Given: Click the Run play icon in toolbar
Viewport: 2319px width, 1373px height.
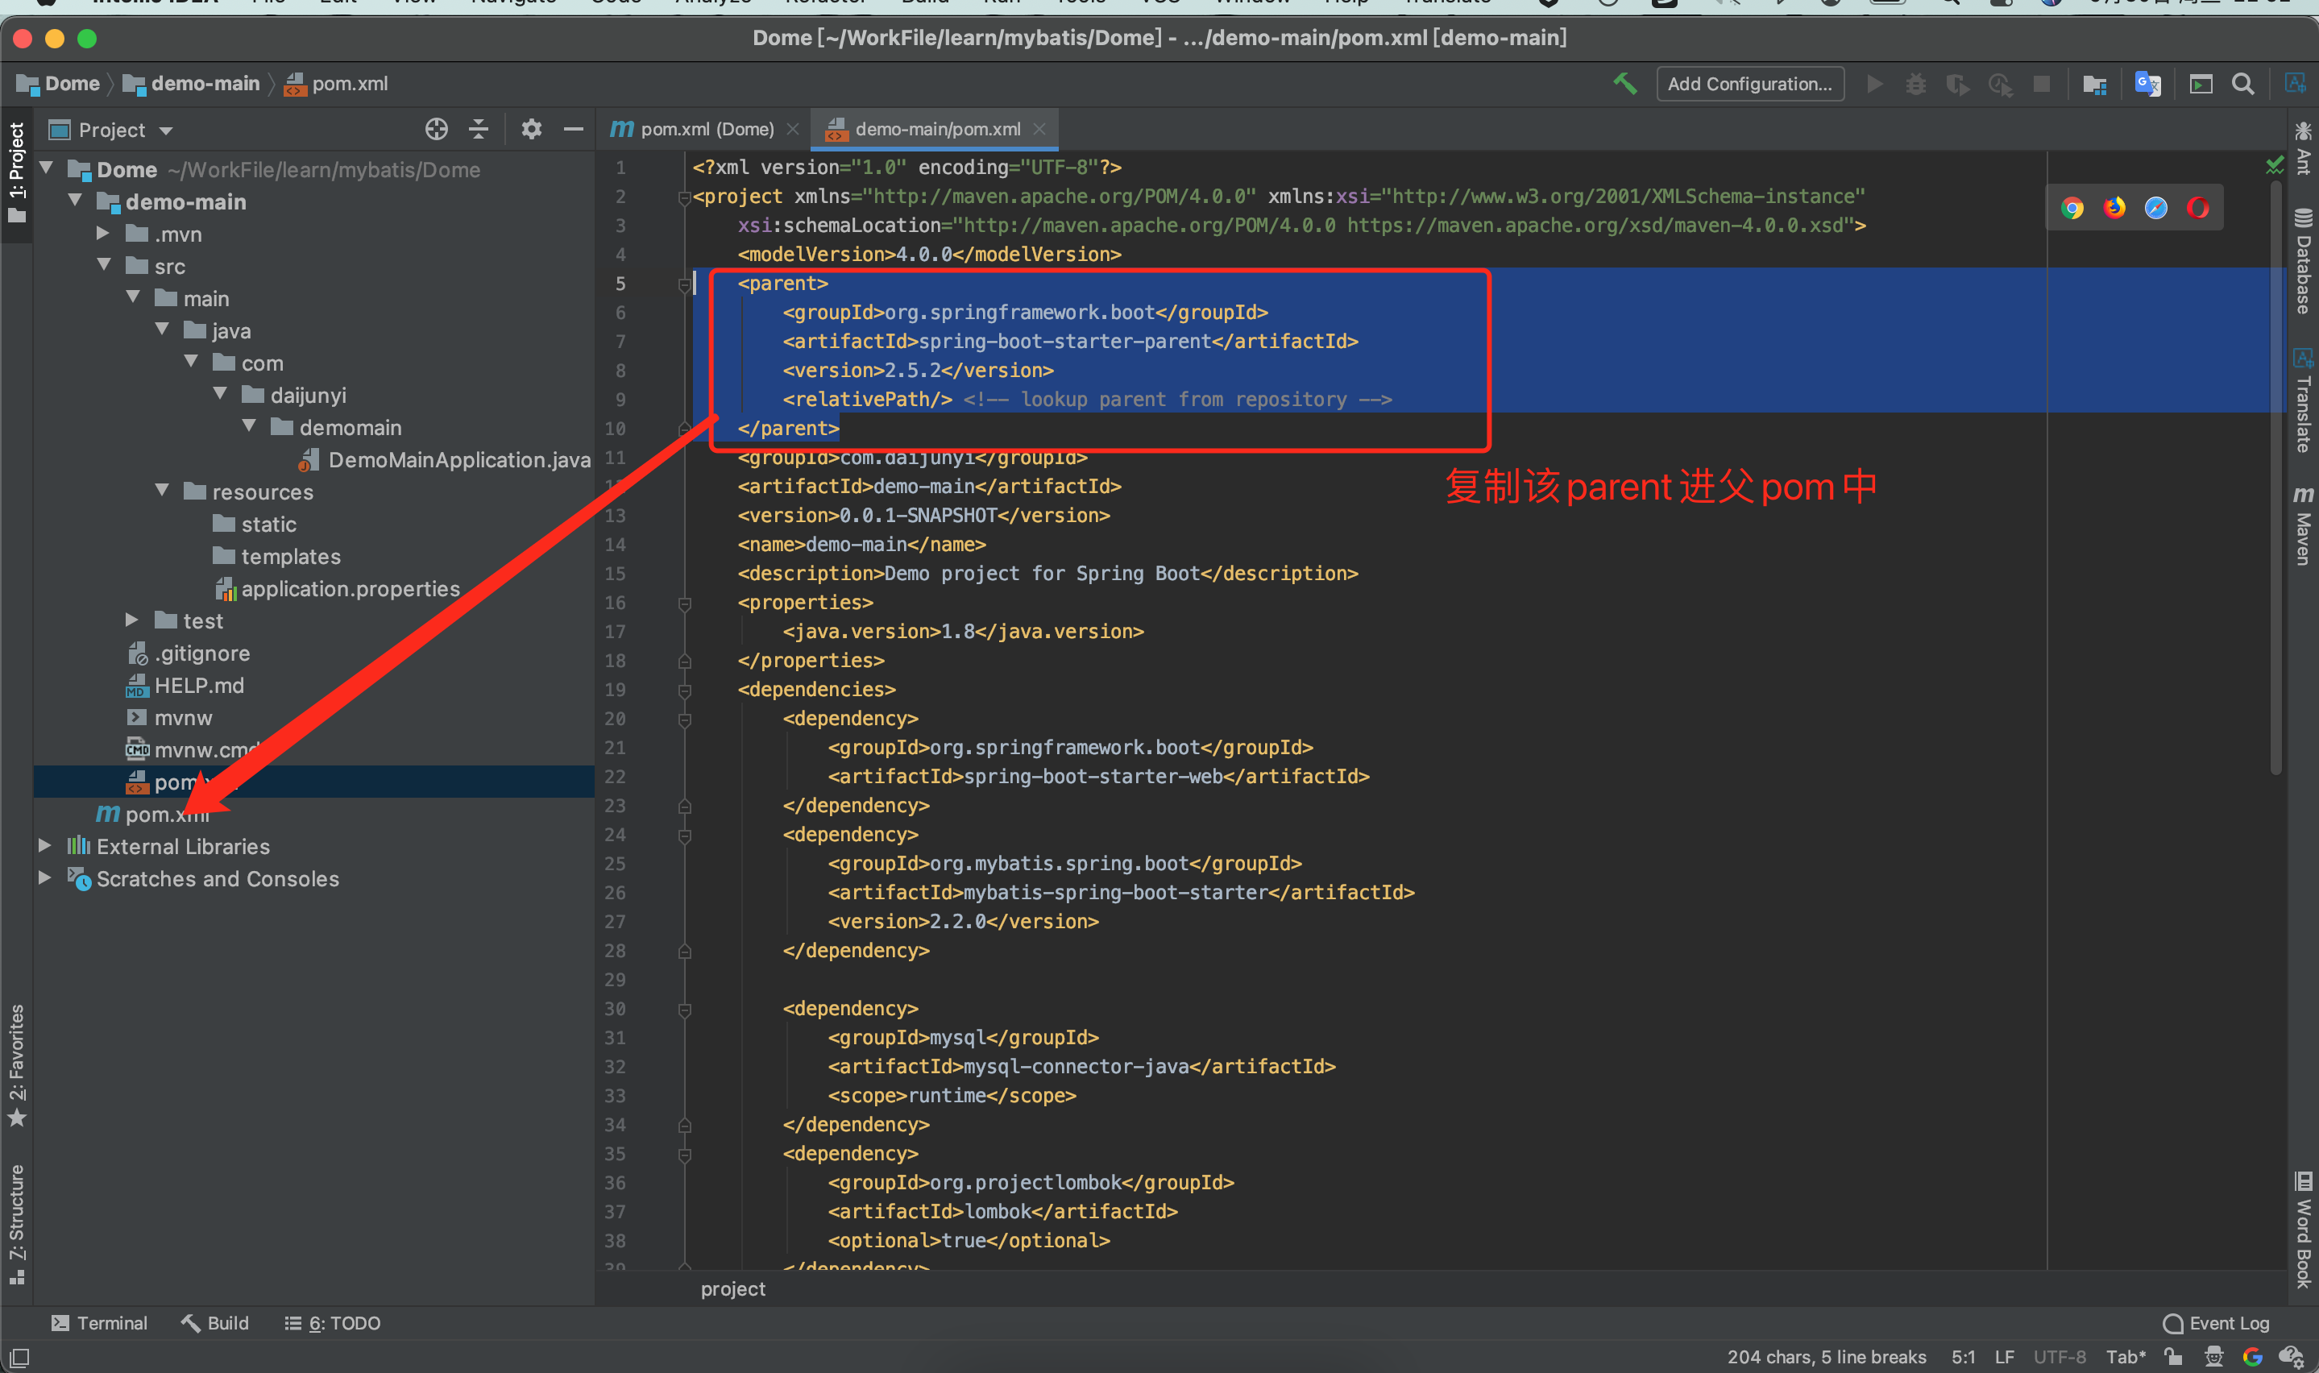Looking at the screenshot, I should [1874, 84].
